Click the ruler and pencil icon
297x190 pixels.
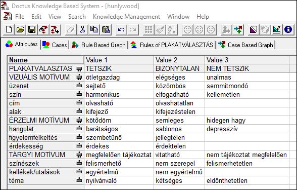(277, 29)
